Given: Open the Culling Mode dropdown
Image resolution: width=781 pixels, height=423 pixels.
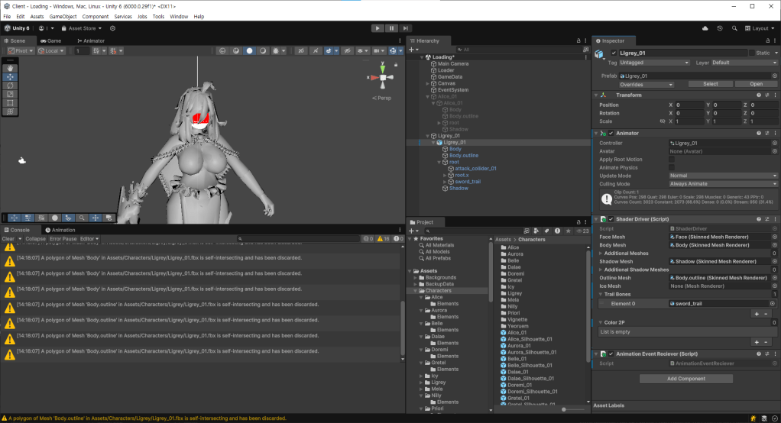Looking at the screenshot, I should click(723, 184).
